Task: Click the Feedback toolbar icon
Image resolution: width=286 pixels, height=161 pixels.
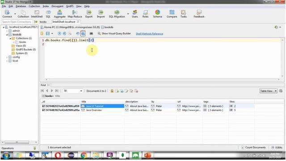Action: (x=199, y=14)
